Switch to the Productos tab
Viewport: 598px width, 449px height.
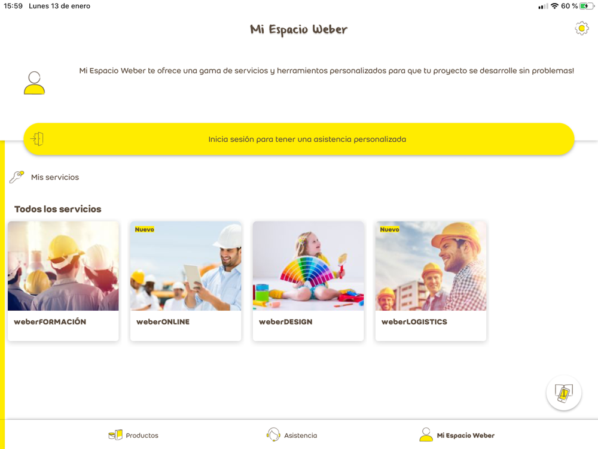pos(142,435)
